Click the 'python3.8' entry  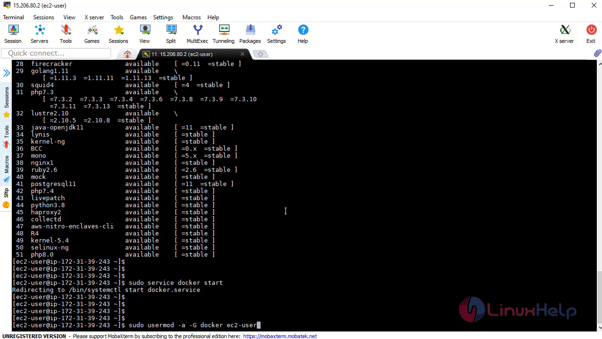coord(48,205)
